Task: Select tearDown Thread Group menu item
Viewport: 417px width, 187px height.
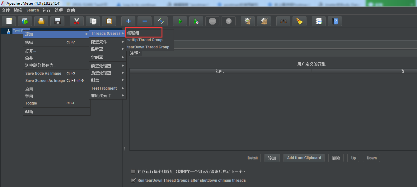Action: (x=150, y=47)
